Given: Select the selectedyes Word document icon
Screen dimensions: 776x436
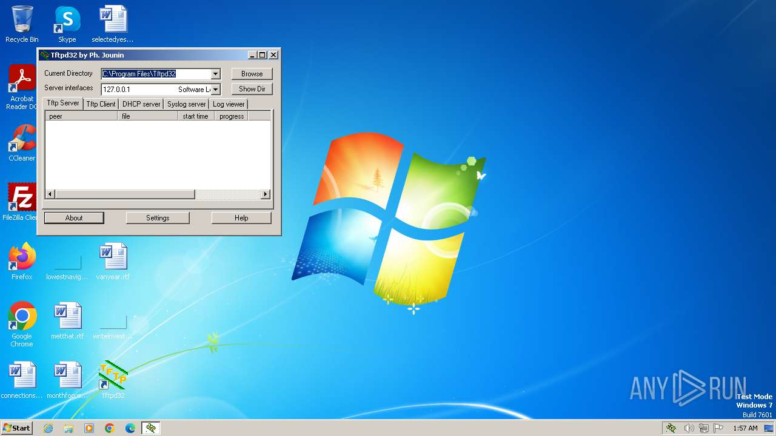Looking at the screenshot, I should [x=113, y=24].
